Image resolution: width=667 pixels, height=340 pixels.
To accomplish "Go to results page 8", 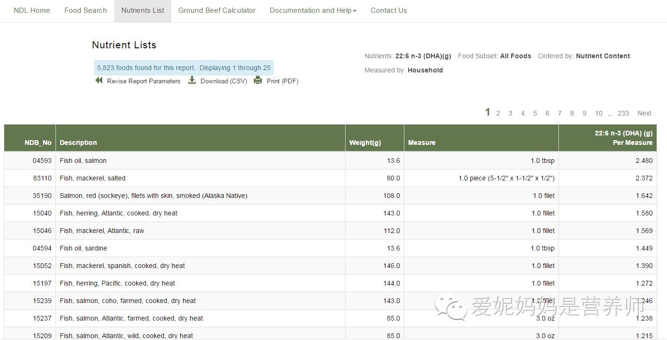I will (572, 113).
